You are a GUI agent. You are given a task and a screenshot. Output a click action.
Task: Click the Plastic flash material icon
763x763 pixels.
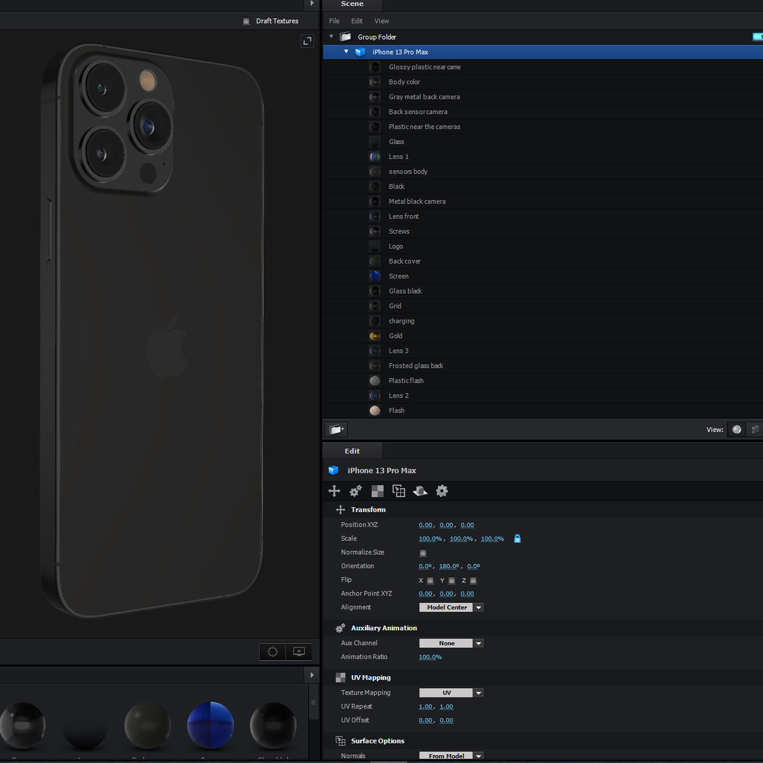(x=375, y=381)
